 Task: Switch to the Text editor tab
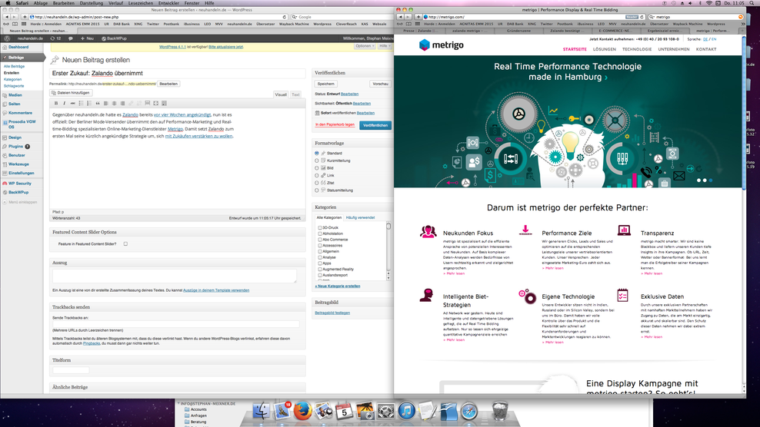click(295, 94)
